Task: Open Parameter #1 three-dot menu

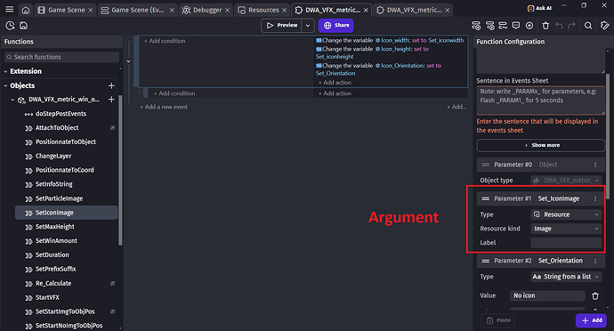Action: (x=595, y=198)
